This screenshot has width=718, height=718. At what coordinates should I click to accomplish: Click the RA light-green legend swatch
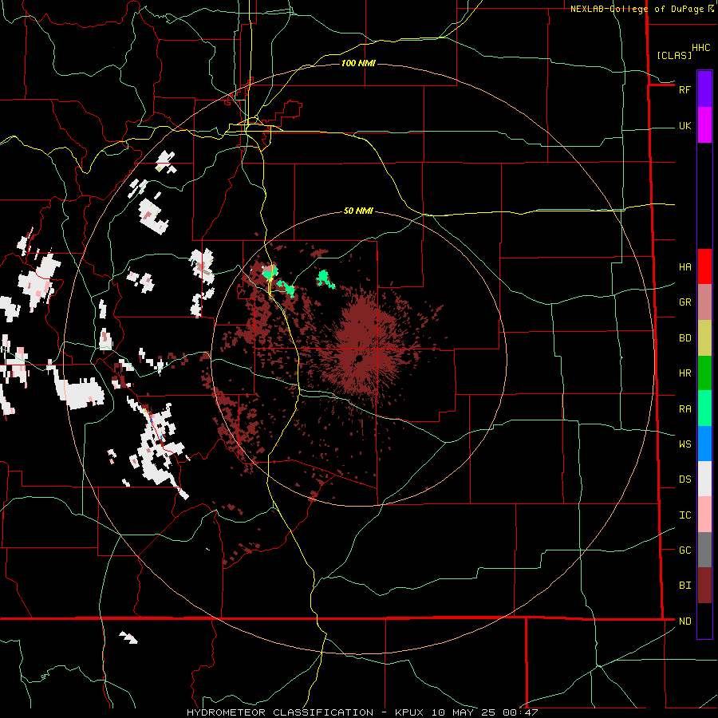coord(704,408)
